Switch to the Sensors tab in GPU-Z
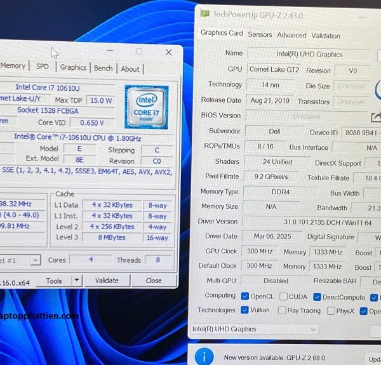Viewport: 381px width, 365px height. point(260,35)
